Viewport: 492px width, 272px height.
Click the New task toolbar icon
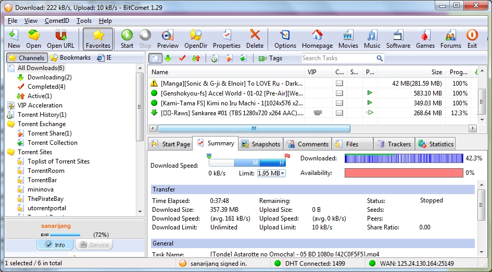(x=14, y=39)
